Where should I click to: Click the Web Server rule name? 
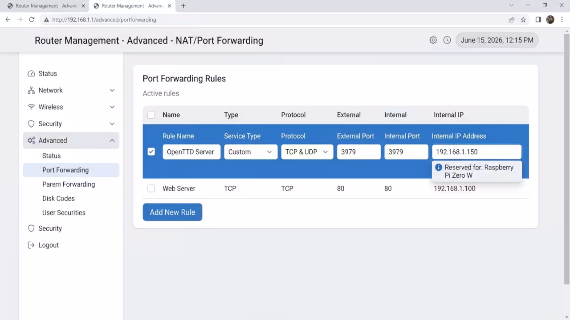[179, 188]
